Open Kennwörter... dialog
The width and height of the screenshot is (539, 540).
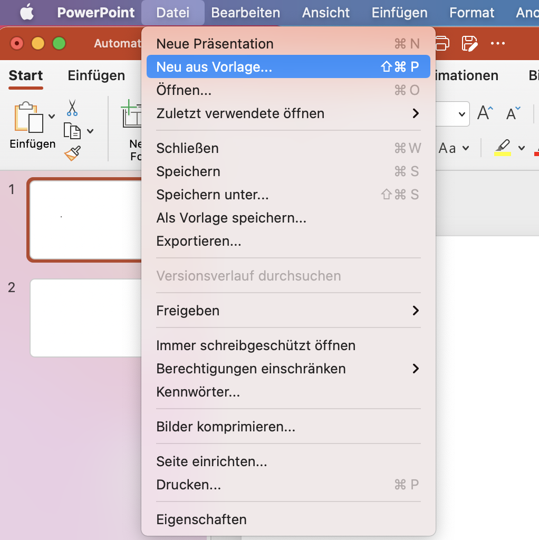pos(288,392)
